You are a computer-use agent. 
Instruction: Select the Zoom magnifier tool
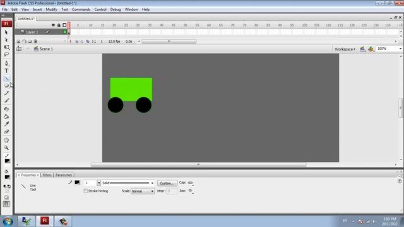tap(6, 148)
